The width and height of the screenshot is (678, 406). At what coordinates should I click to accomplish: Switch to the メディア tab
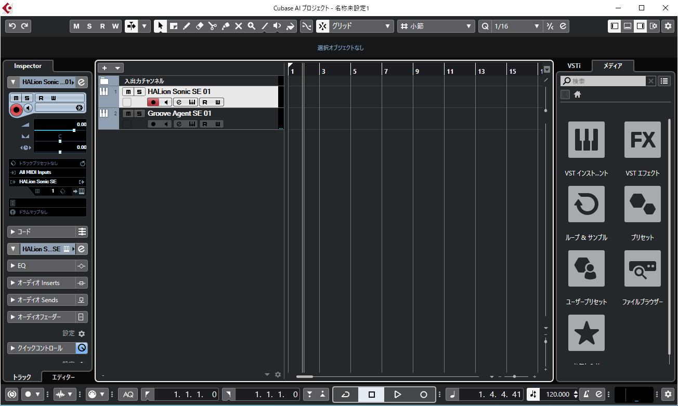point(613,66)
